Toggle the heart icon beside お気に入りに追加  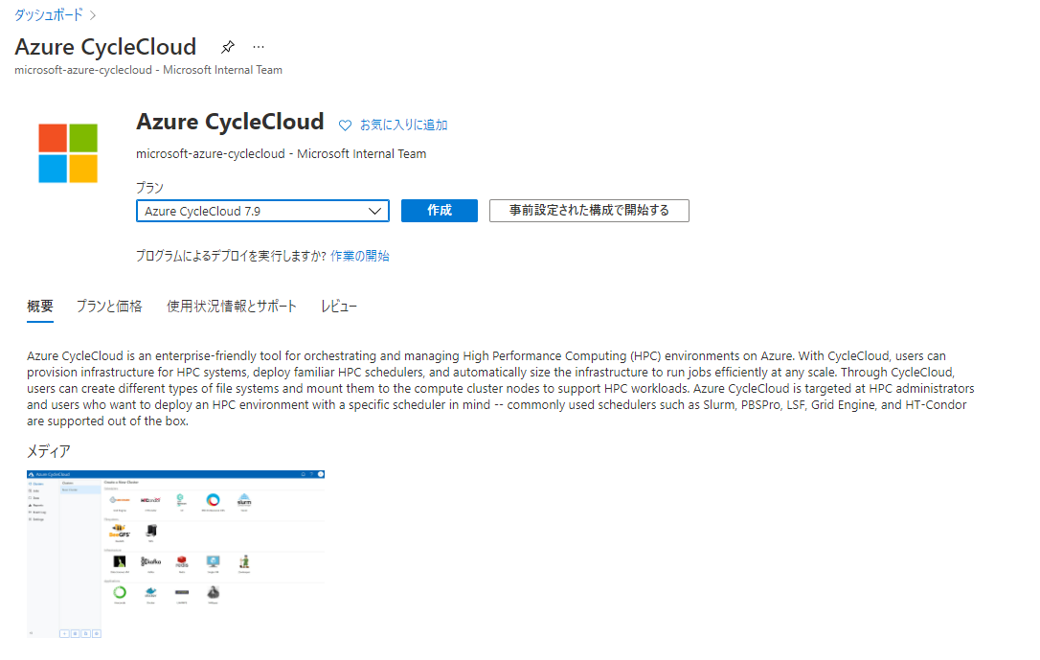click(x=345, y=125)
